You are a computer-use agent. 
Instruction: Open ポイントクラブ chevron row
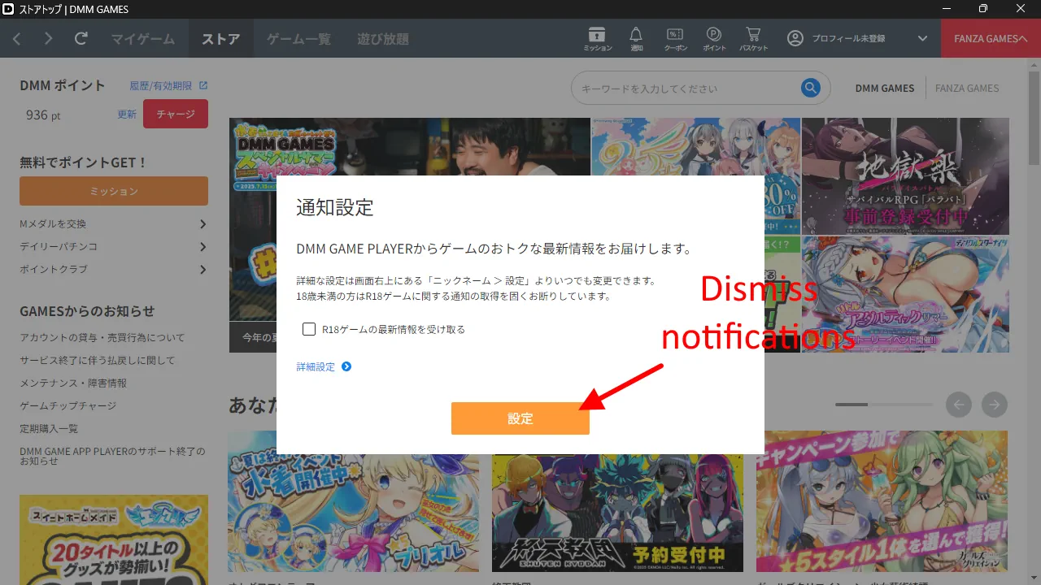pyautogui.click(x=114, y=269)
